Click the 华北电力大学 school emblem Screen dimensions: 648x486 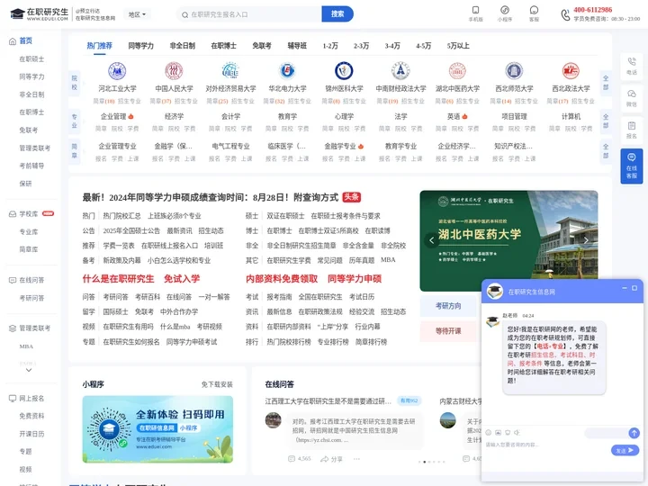(287, 71)
